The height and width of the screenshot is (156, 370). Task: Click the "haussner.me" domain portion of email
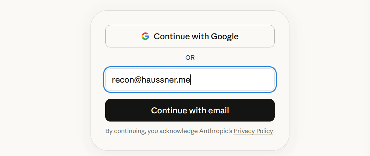point(163,80)
